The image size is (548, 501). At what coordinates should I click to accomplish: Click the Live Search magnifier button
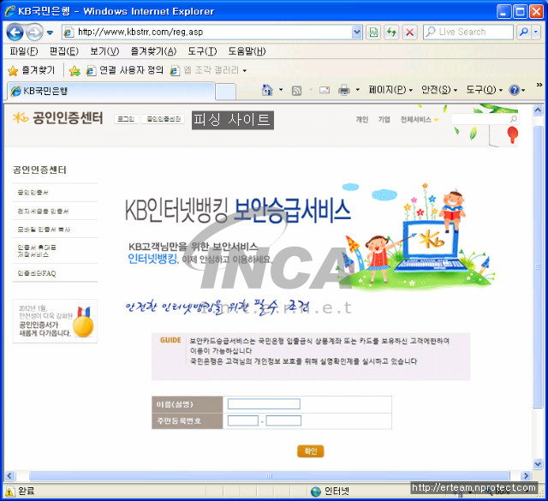[x=523, y=33]
